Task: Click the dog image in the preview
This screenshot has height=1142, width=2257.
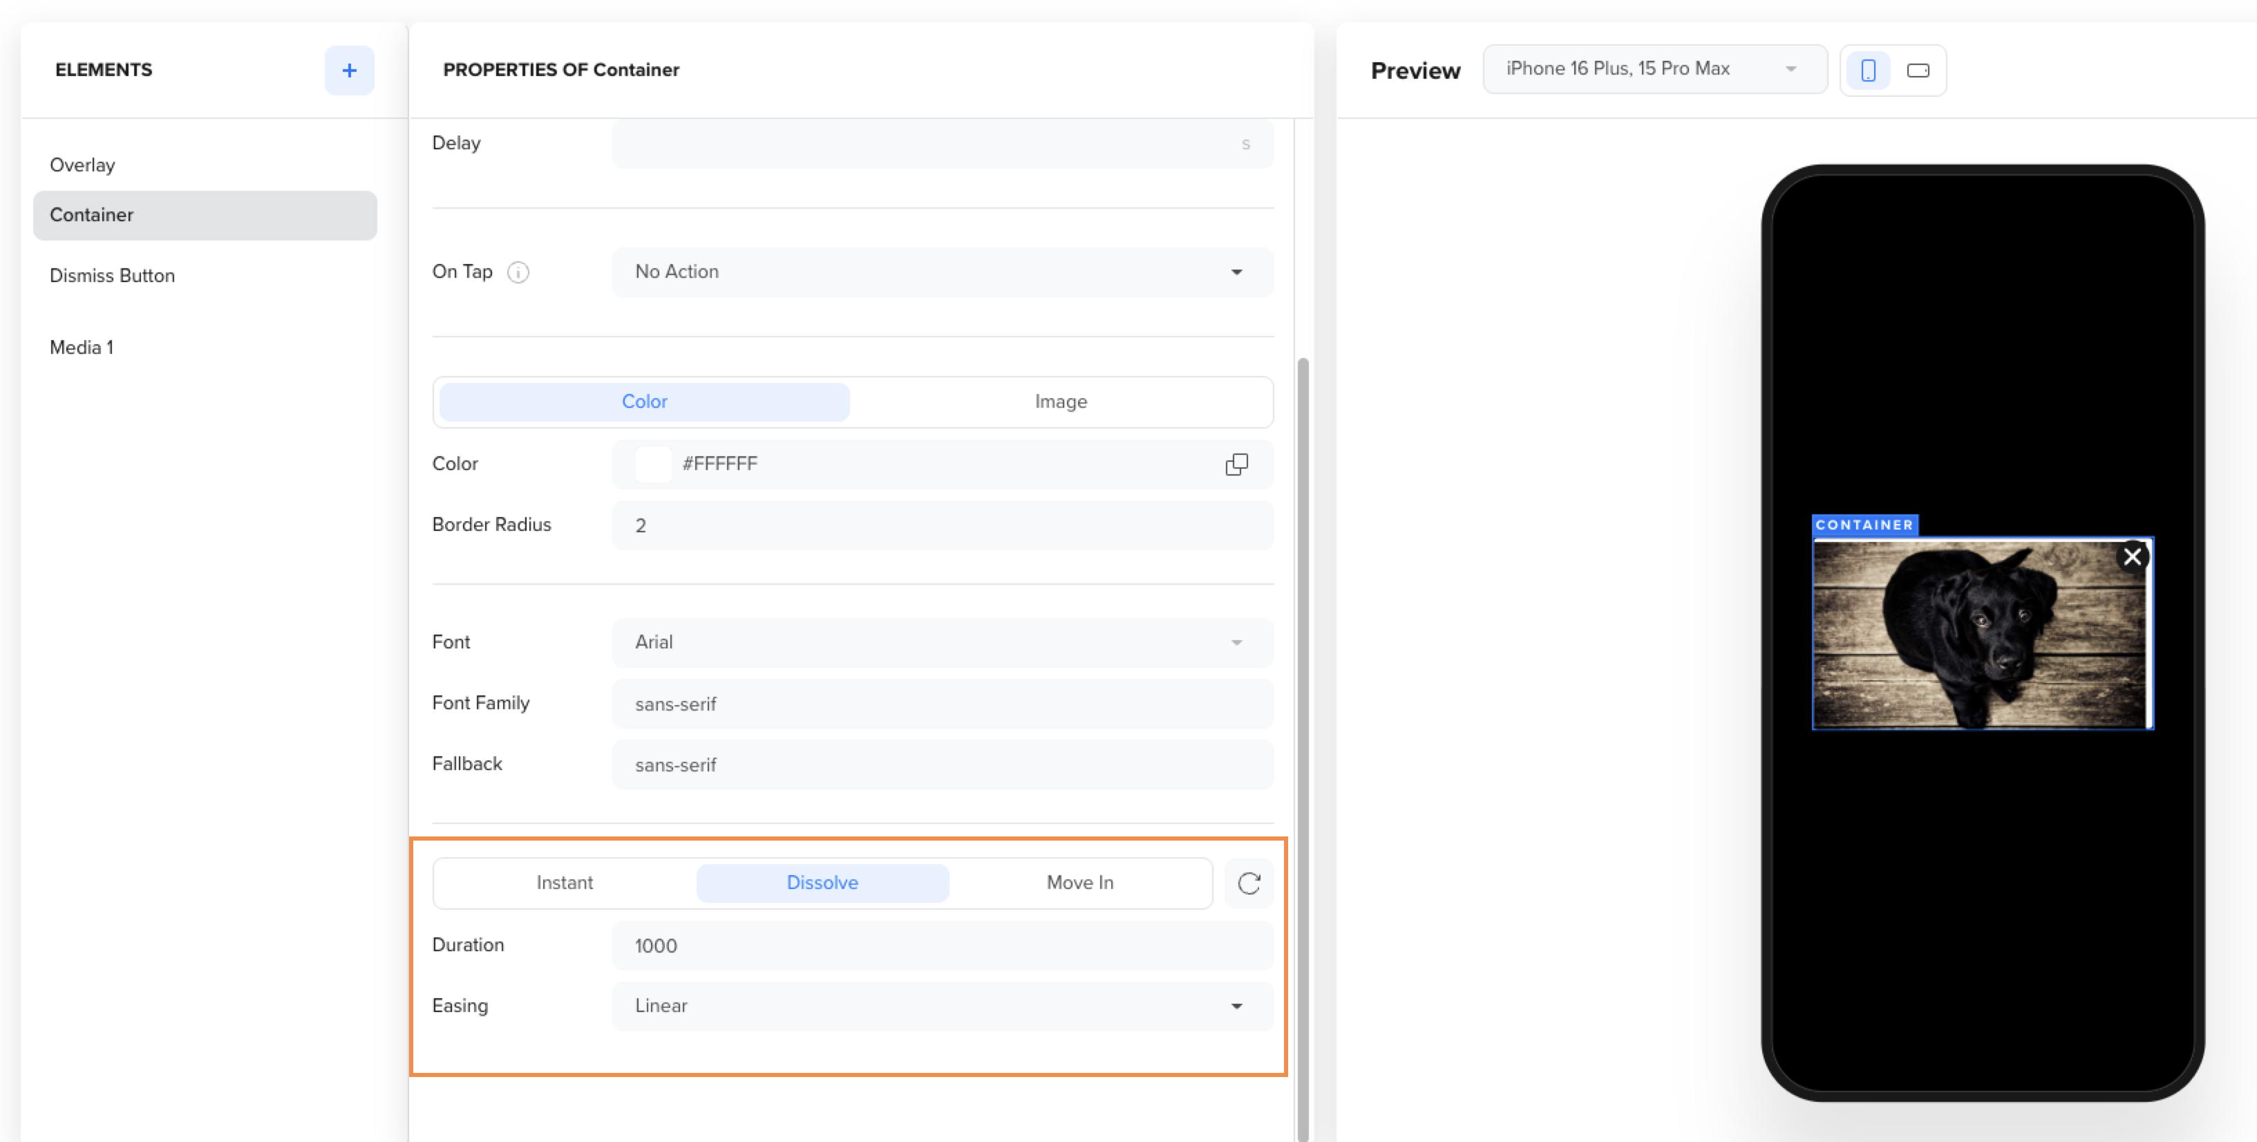Action: (1979, 634)
